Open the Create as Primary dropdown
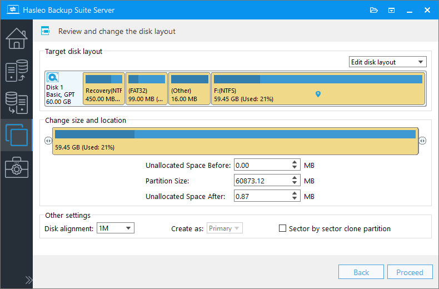The image size is (439, 289). tap(225, 228)
